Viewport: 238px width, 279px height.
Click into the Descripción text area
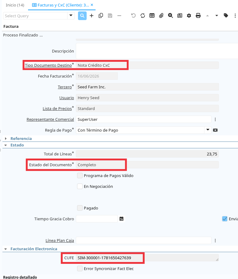coord(157,51)
